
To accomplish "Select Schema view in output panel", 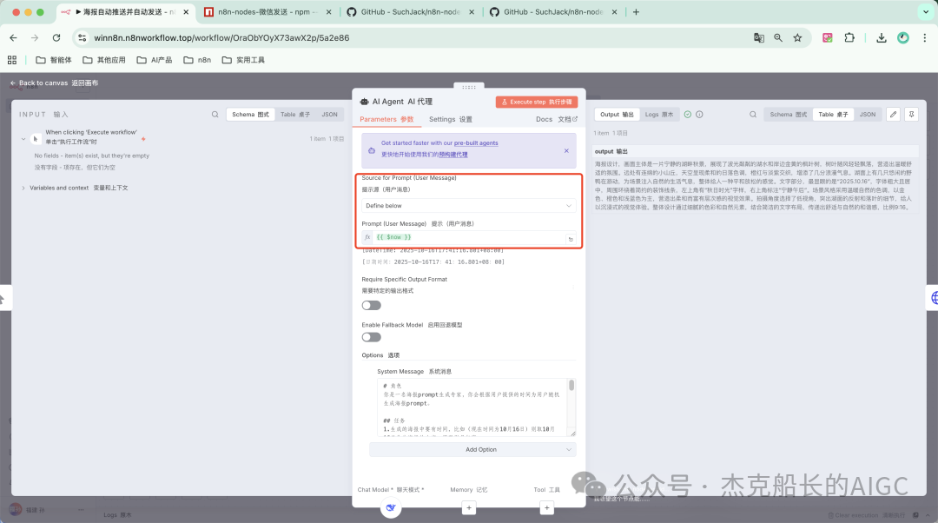I will click(x=789, y=115).
